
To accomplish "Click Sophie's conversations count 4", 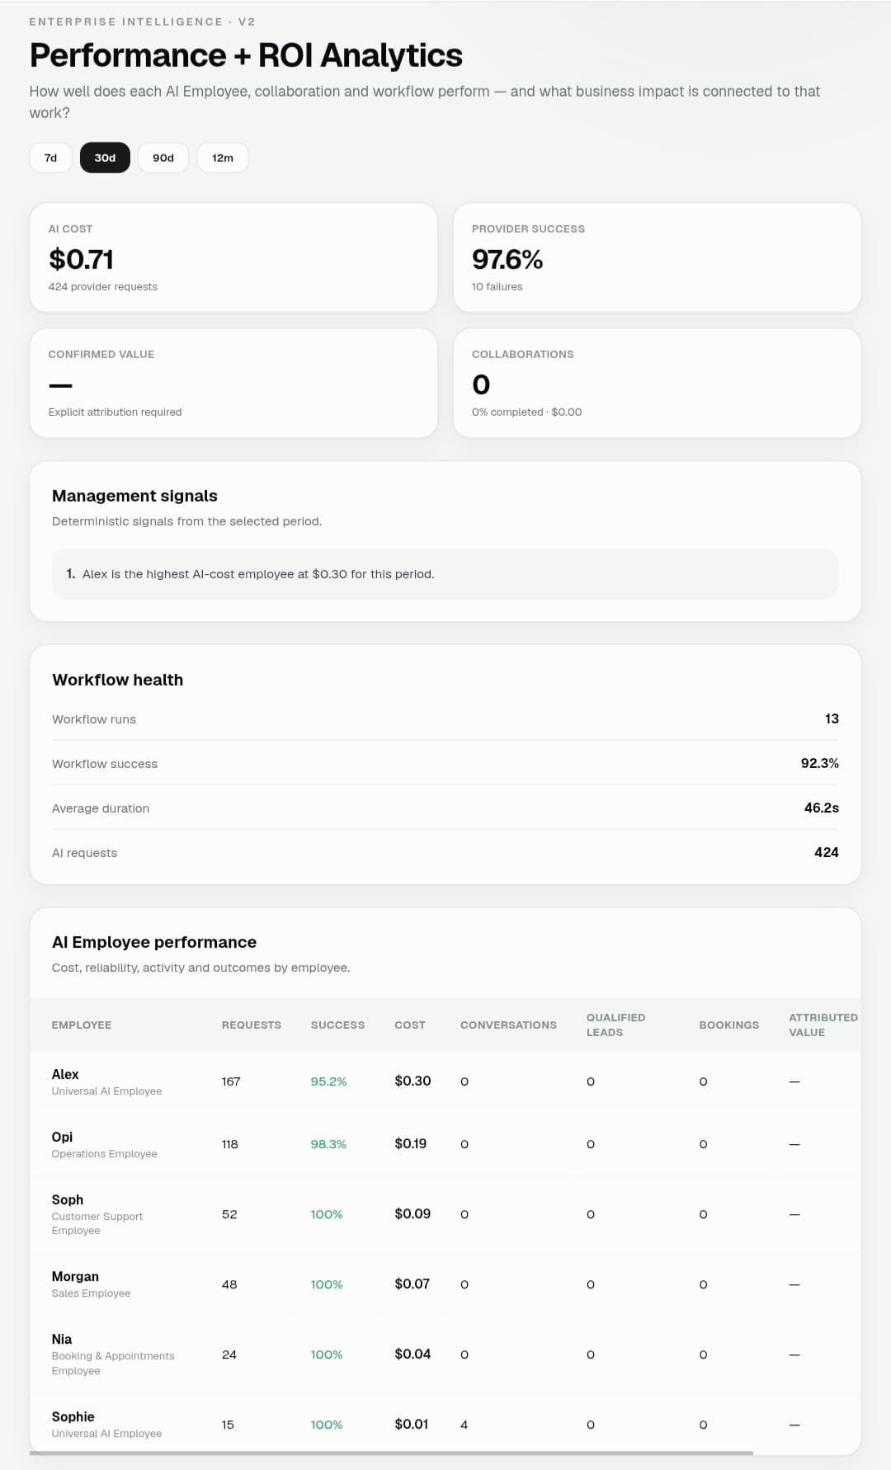I will pos(464,1425).
